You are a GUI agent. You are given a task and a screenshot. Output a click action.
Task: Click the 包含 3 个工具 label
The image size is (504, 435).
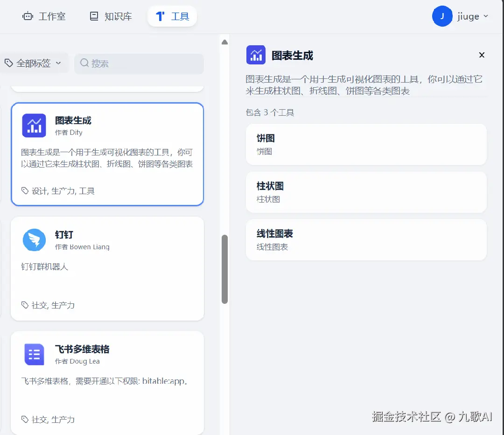pos(270,112)
